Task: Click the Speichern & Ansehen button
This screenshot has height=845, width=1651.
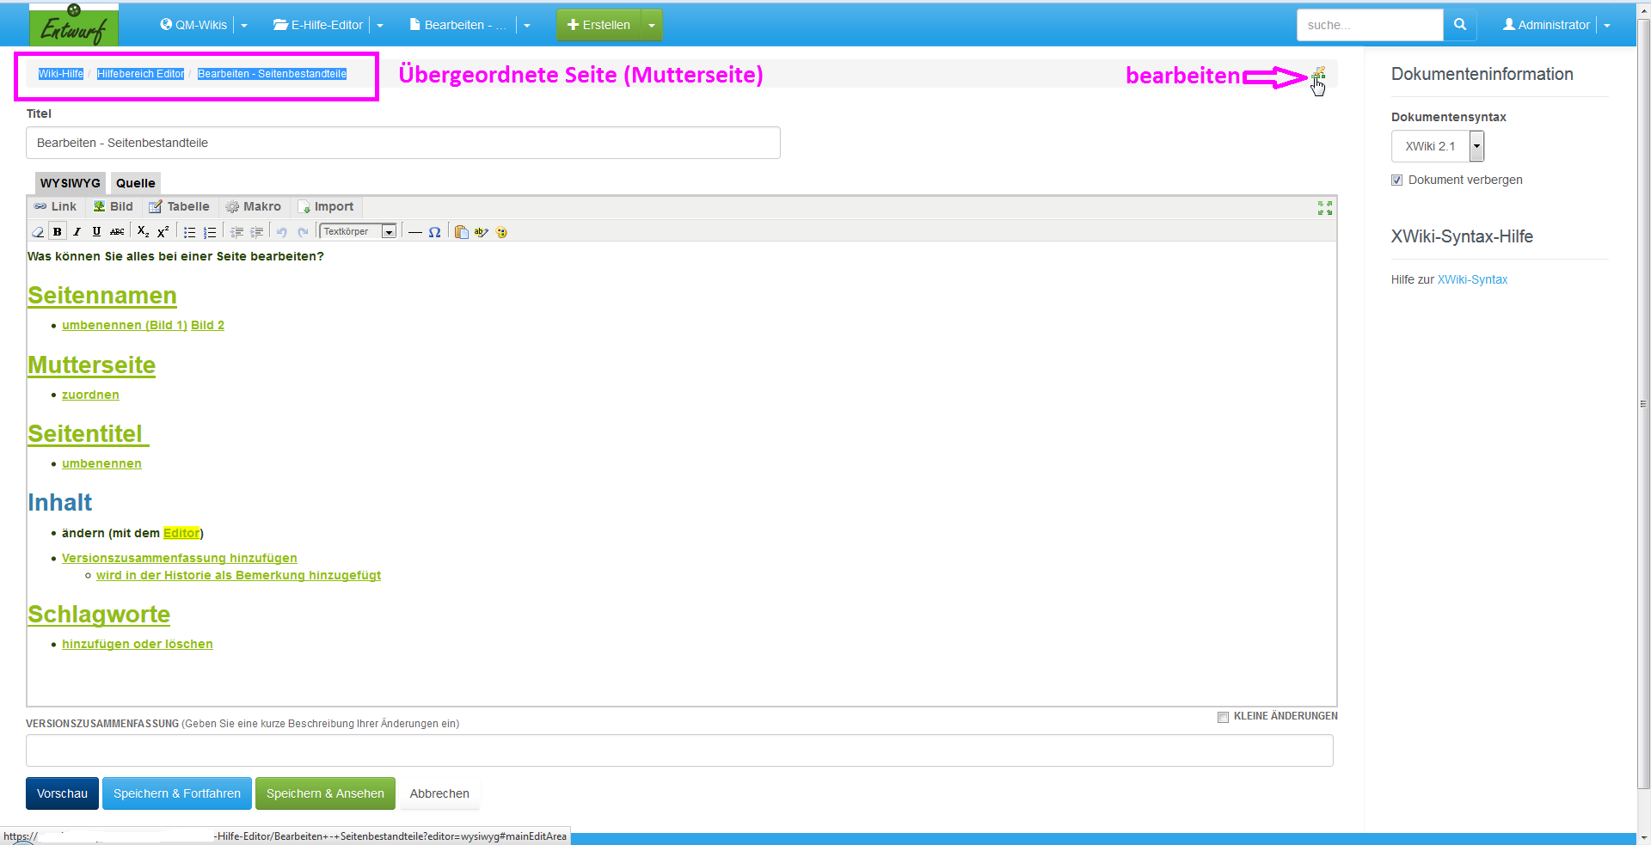Action: pos(325,793)
